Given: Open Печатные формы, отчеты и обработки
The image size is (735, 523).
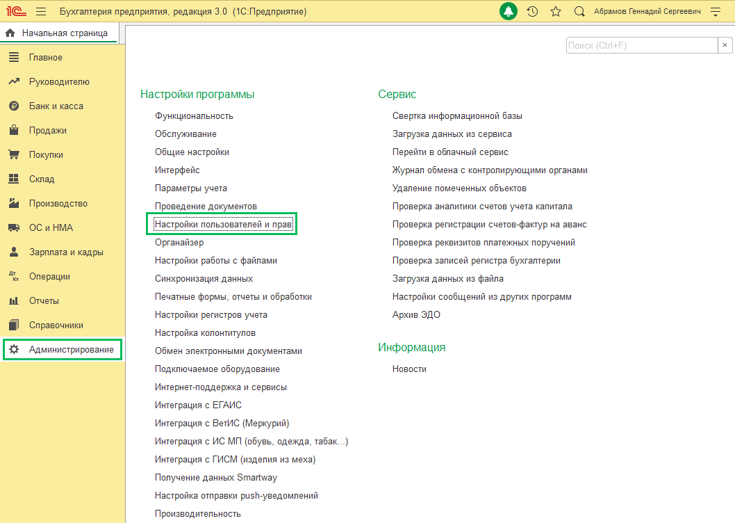Looking at the screenshot, I should 233,297.
